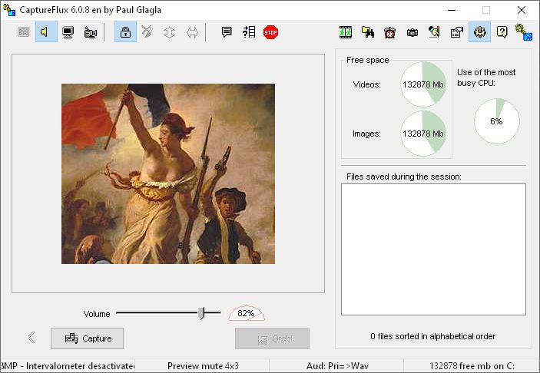Click the photo camera toolbar icon
This screenshot has width=540, height=373.
tap(412, 32)
